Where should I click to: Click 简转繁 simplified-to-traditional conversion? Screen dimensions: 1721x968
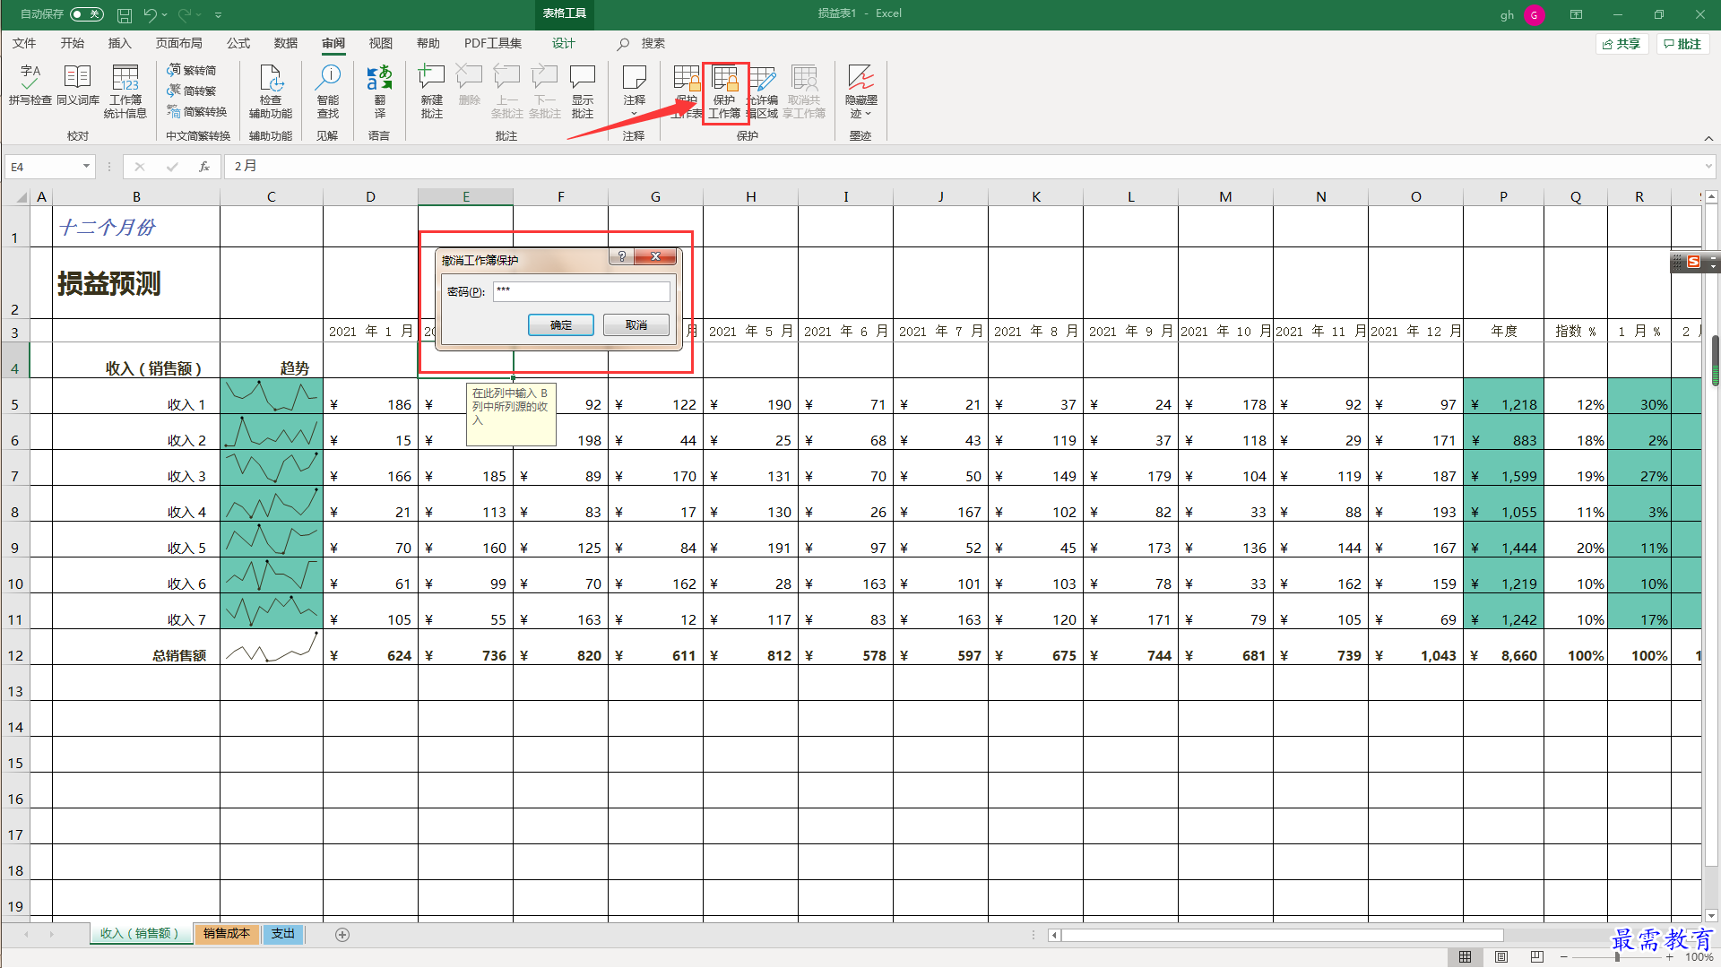[192, 91]
